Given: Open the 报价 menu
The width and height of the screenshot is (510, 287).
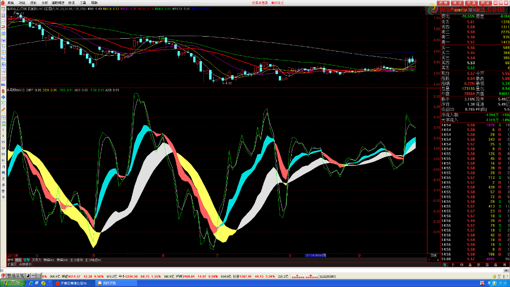Looking at the screenshot, I should tap(33, 3).
